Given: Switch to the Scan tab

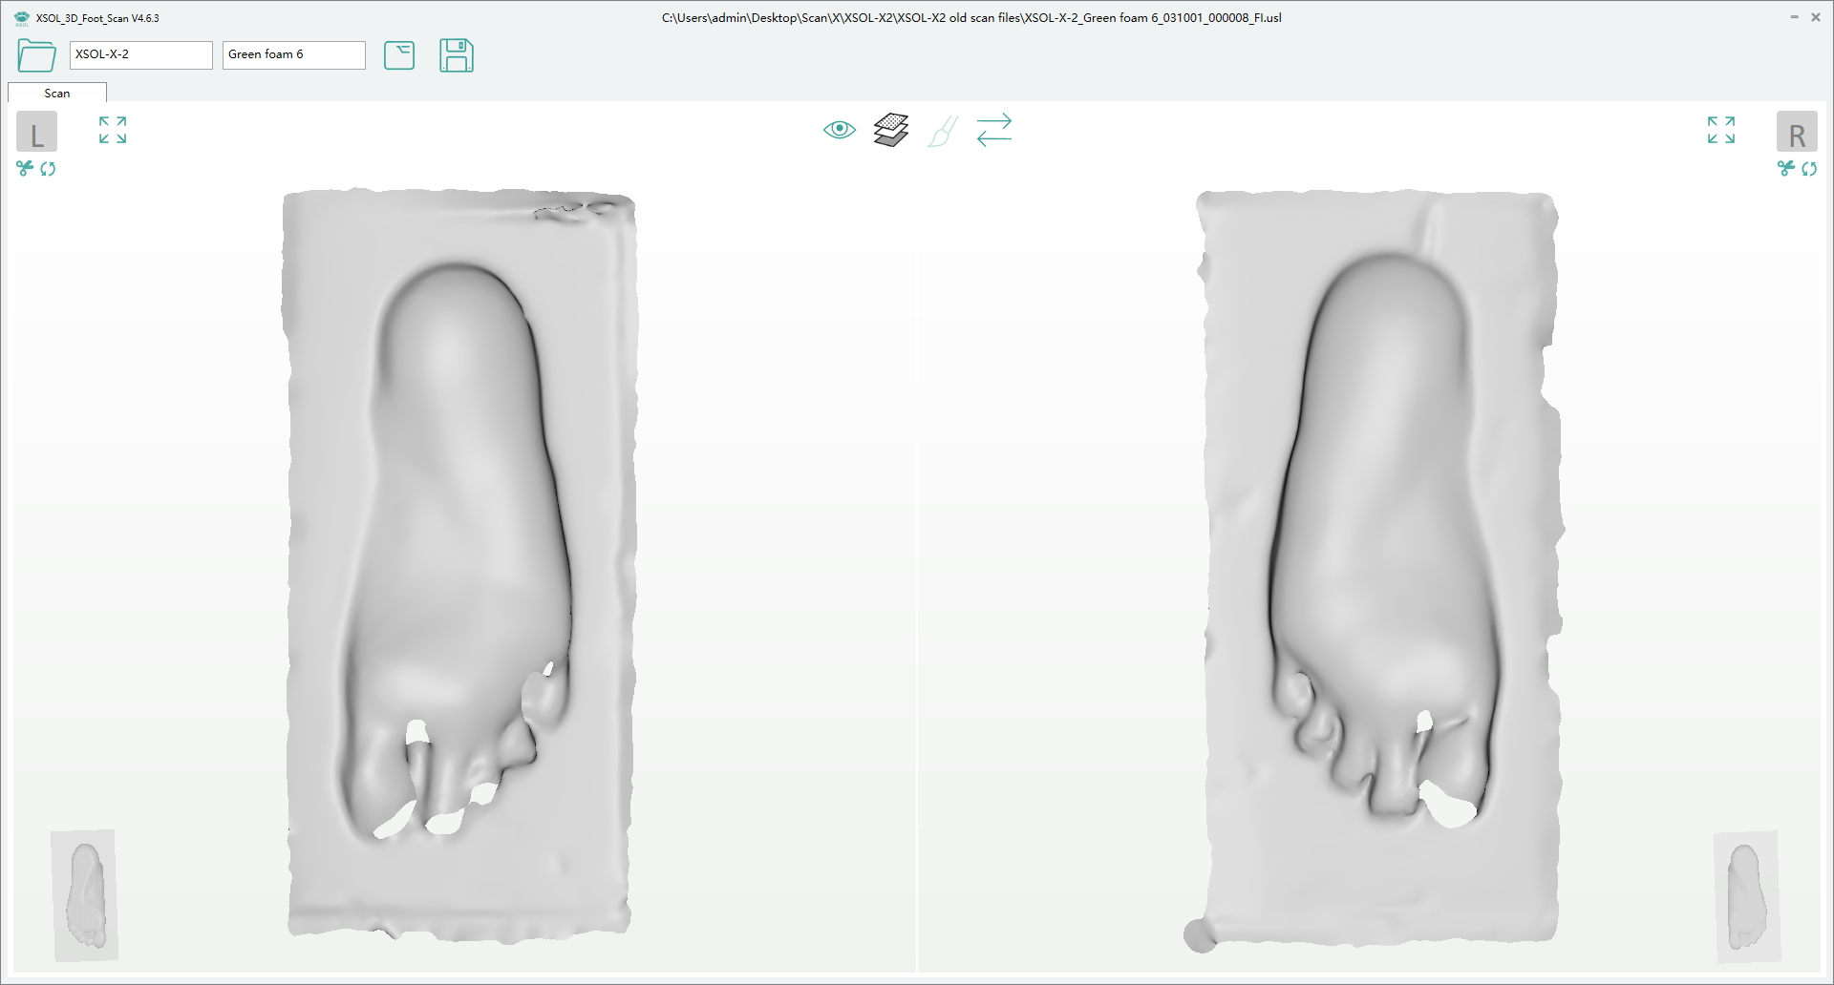Looking at the screenshot, I should tap(57, 93).
